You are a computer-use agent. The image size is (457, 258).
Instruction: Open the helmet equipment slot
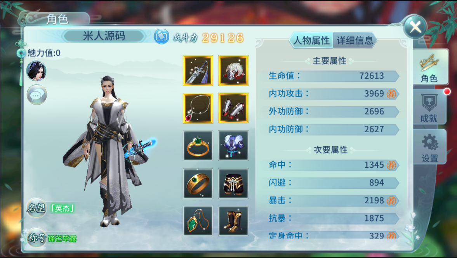tap(233, 71)
